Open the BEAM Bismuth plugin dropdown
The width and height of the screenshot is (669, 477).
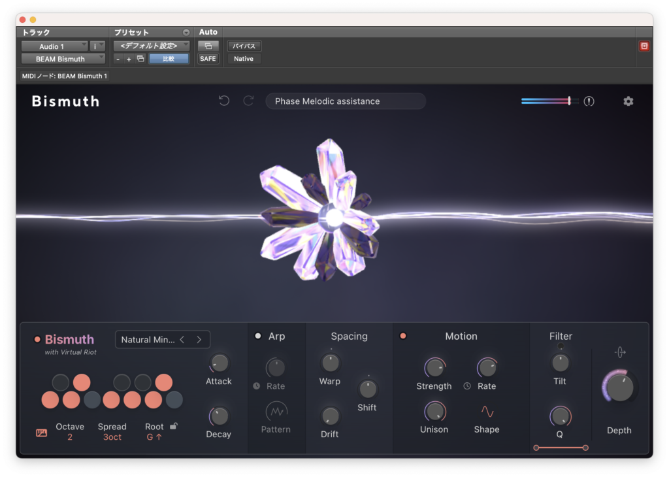tap(63, 59)
